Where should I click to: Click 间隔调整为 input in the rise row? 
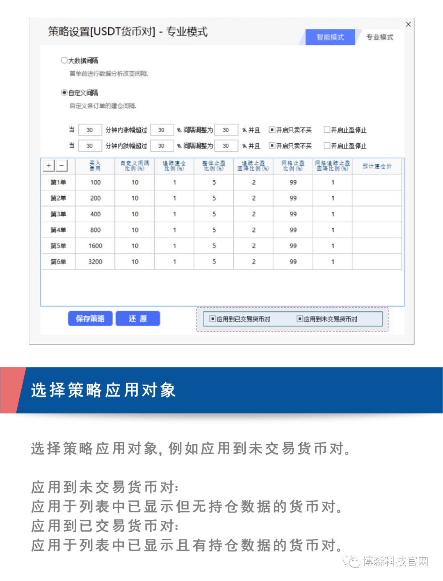click(226, 130)
